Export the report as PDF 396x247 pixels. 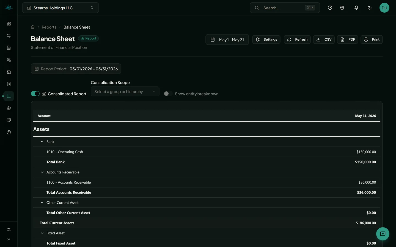(x=348, y=40)
